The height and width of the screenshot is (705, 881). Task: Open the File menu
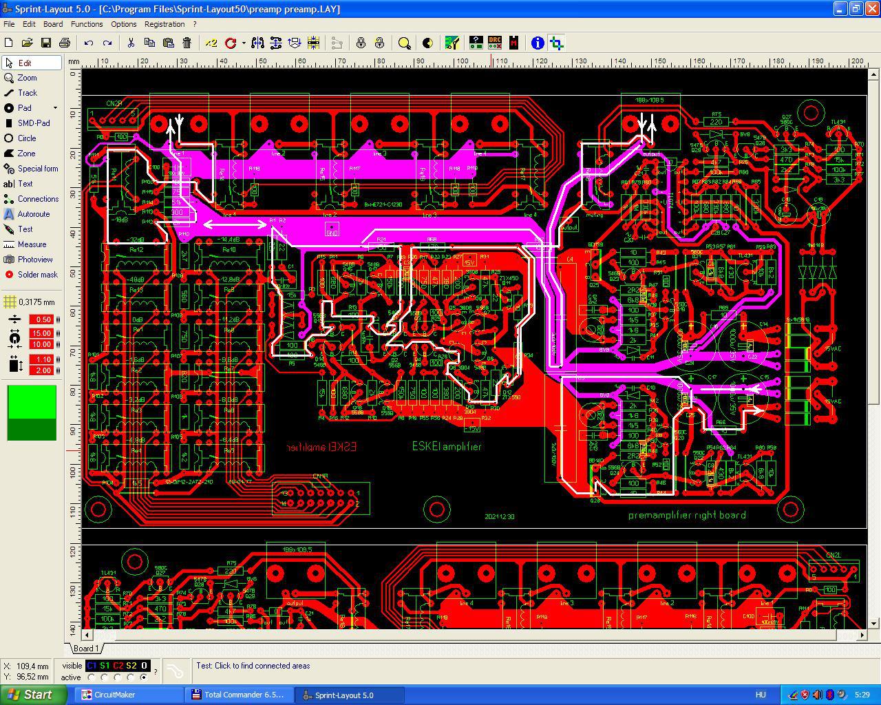pos(9,24)
